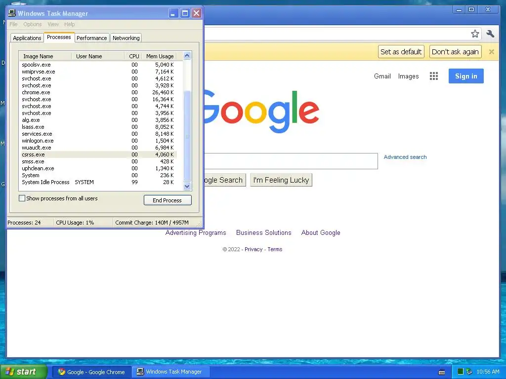This screenshot has width=506, height=379.
Task: Click the Google logo
Action: [261, 111]
